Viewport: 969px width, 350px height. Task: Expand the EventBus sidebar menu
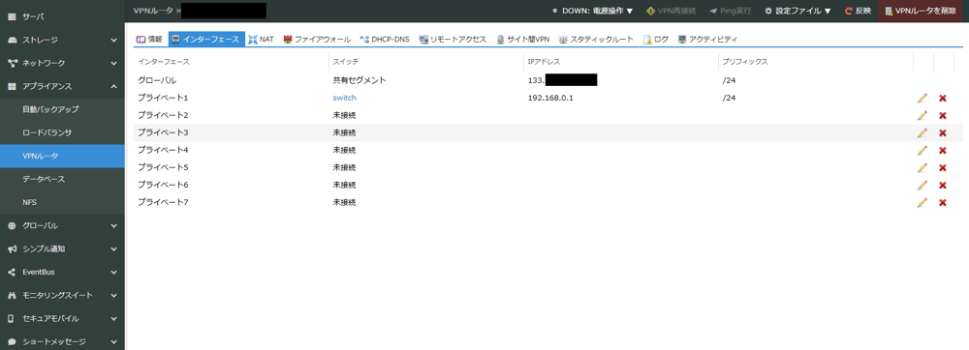click(x=62, y=272)
